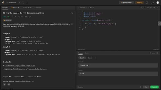Open the Editorial tab

coord(15,8)
